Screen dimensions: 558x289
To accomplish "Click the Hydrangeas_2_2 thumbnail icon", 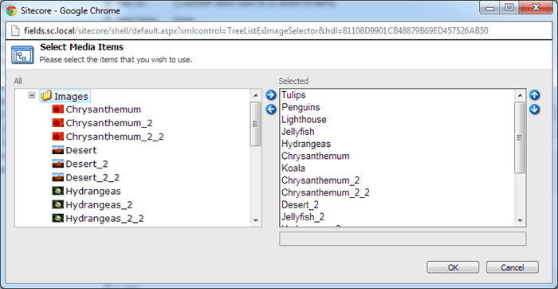I will pyautogui.click(x=57, y=219).
